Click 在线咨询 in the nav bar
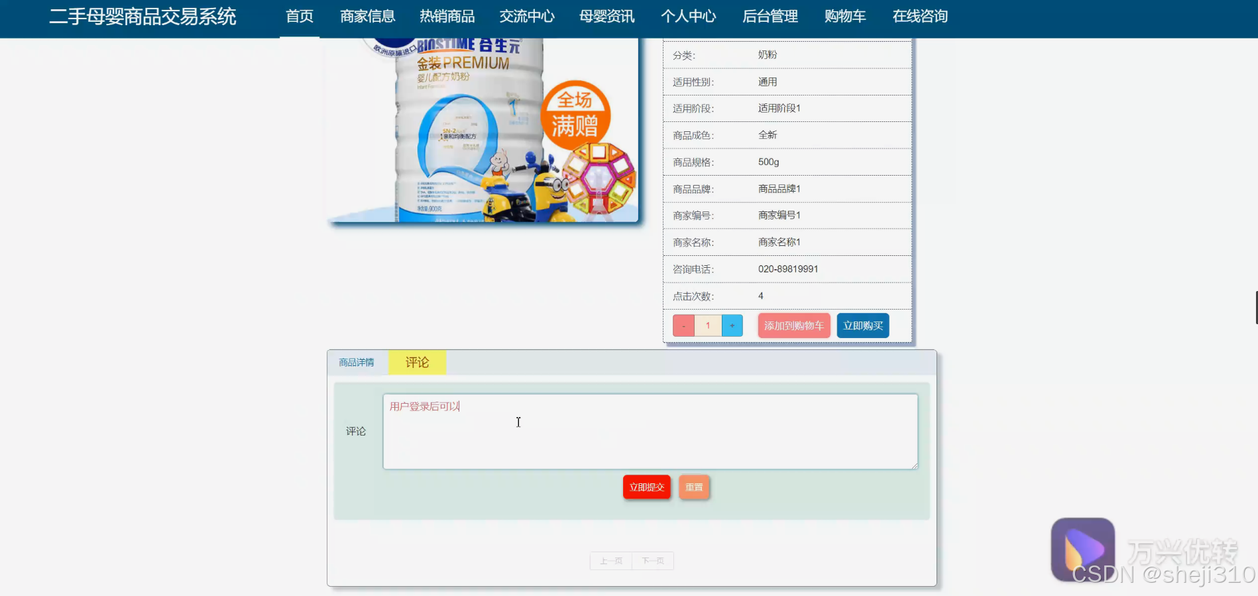This screenshot has height=596, width=1258. tap(920, 17)
